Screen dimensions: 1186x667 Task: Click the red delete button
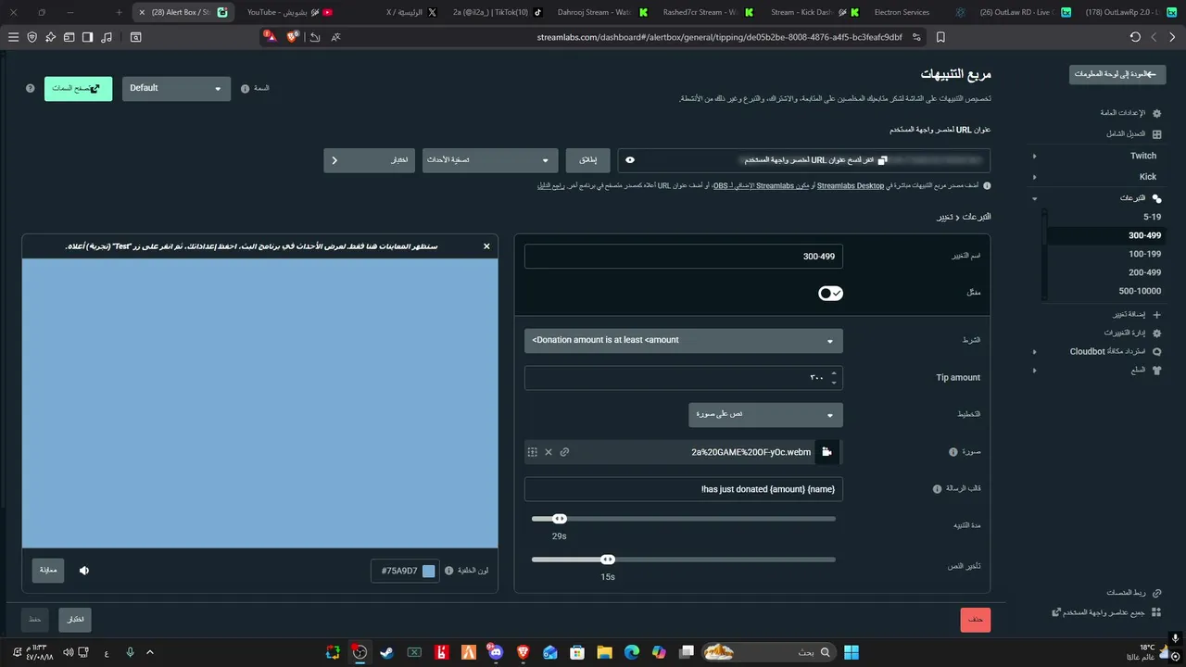click(x=976, y=620)
